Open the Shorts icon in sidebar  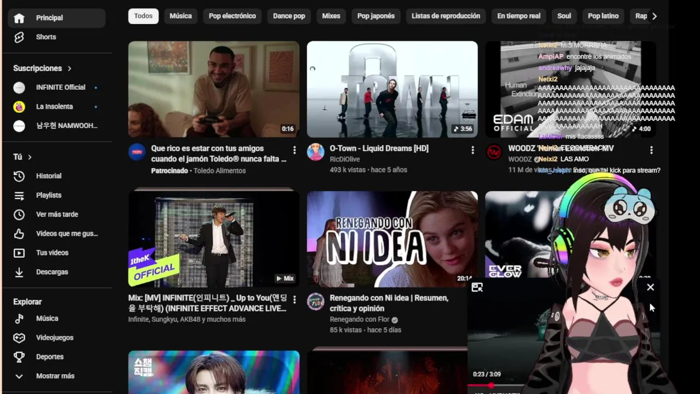click(19, 37)
